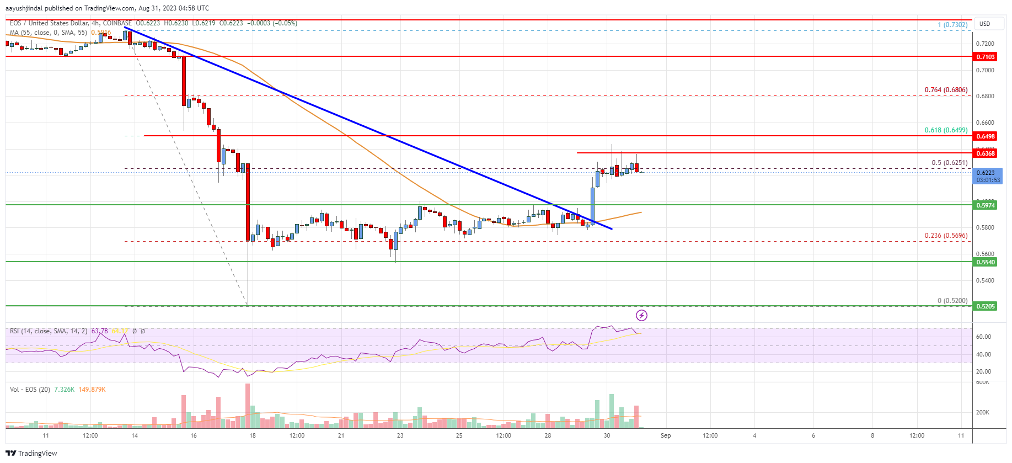Click the Fib label 0 (0.5200)
The width and height of the screenshot is (1012, 463).
point(952,301)
